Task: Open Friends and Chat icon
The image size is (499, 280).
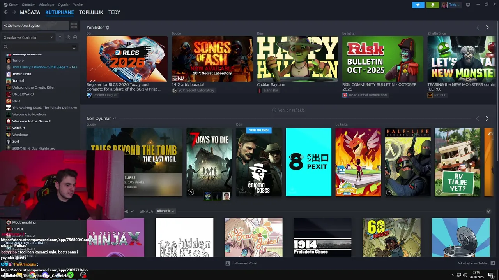Action: tap(493, 263)
